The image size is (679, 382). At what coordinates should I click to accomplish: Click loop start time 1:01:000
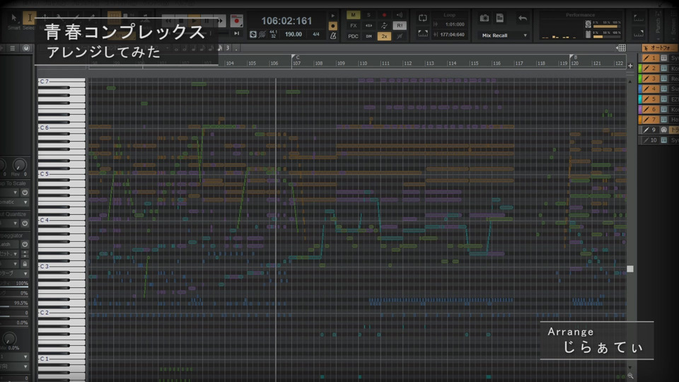pos(455,25)
